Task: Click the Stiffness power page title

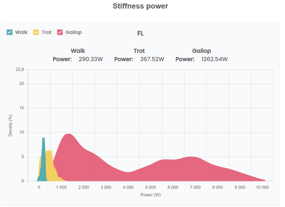Action: point(140,6)
